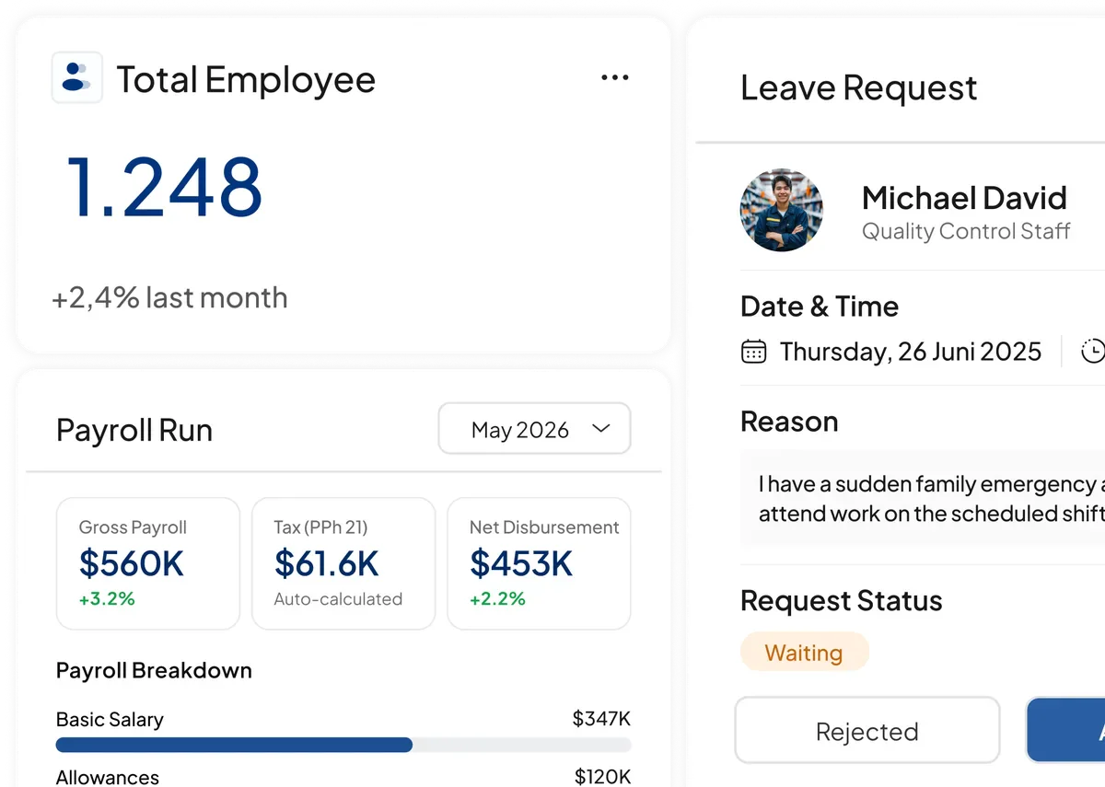Select the Tax (PPh 21) card
Image resolution: width=1105 pixels, height=787 pixels.
pyautogui.click(x=343, y=563)
